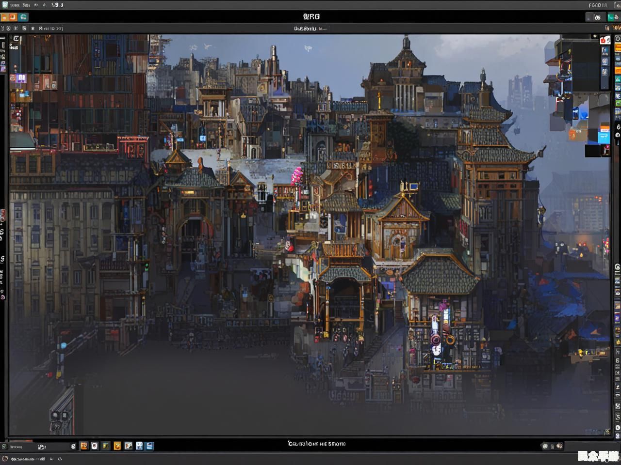Click the circle icon at the status bar's left end

pos(5,458)
